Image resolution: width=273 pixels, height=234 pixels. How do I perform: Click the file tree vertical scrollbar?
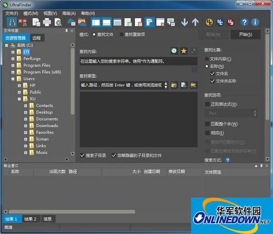click(73, 81)
